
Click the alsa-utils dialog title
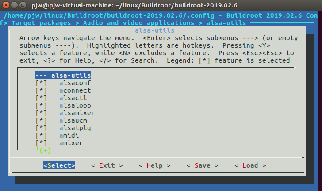pyautogui.click(x=155, y=30)
